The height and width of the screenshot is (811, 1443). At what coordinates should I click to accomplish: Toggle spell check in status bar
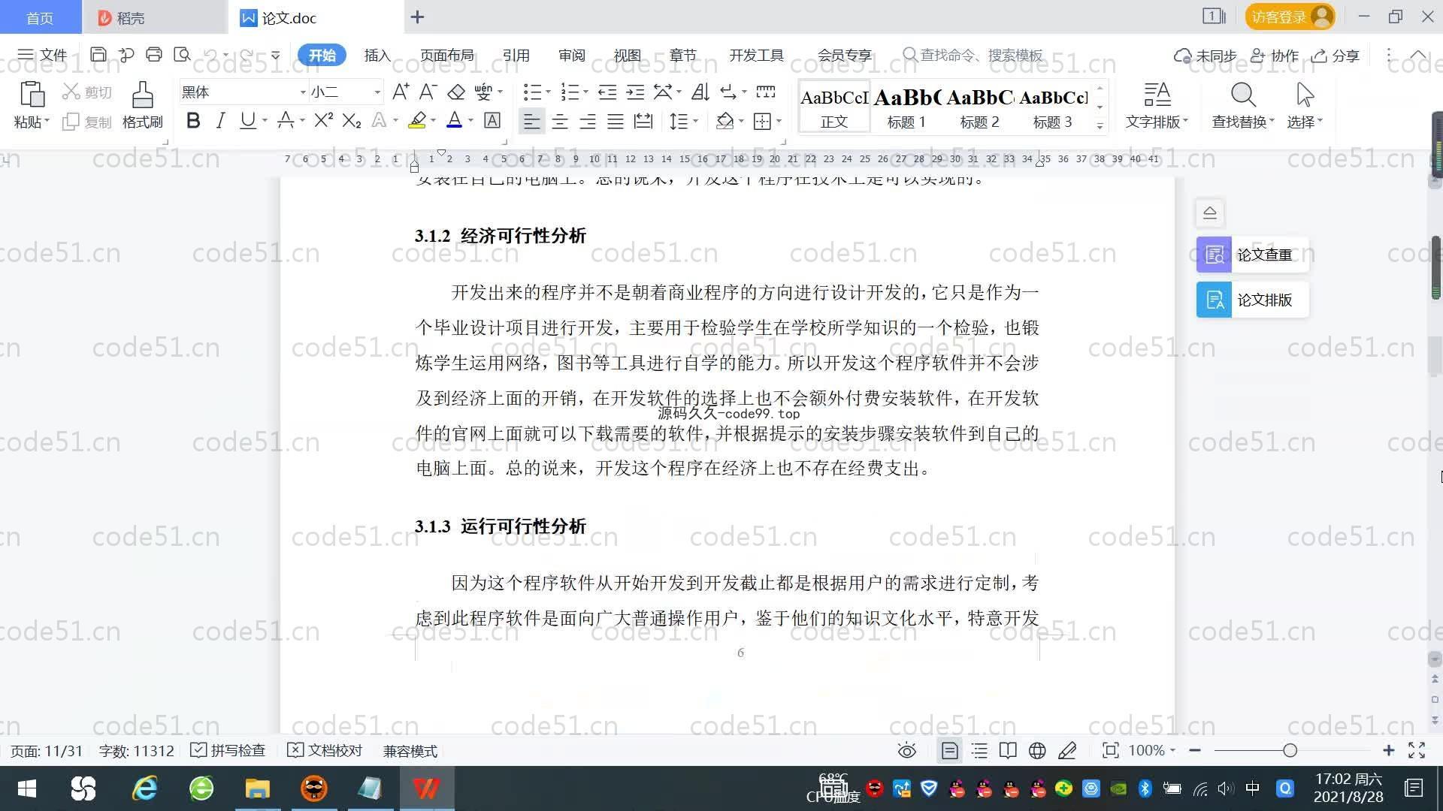point(228,751)
